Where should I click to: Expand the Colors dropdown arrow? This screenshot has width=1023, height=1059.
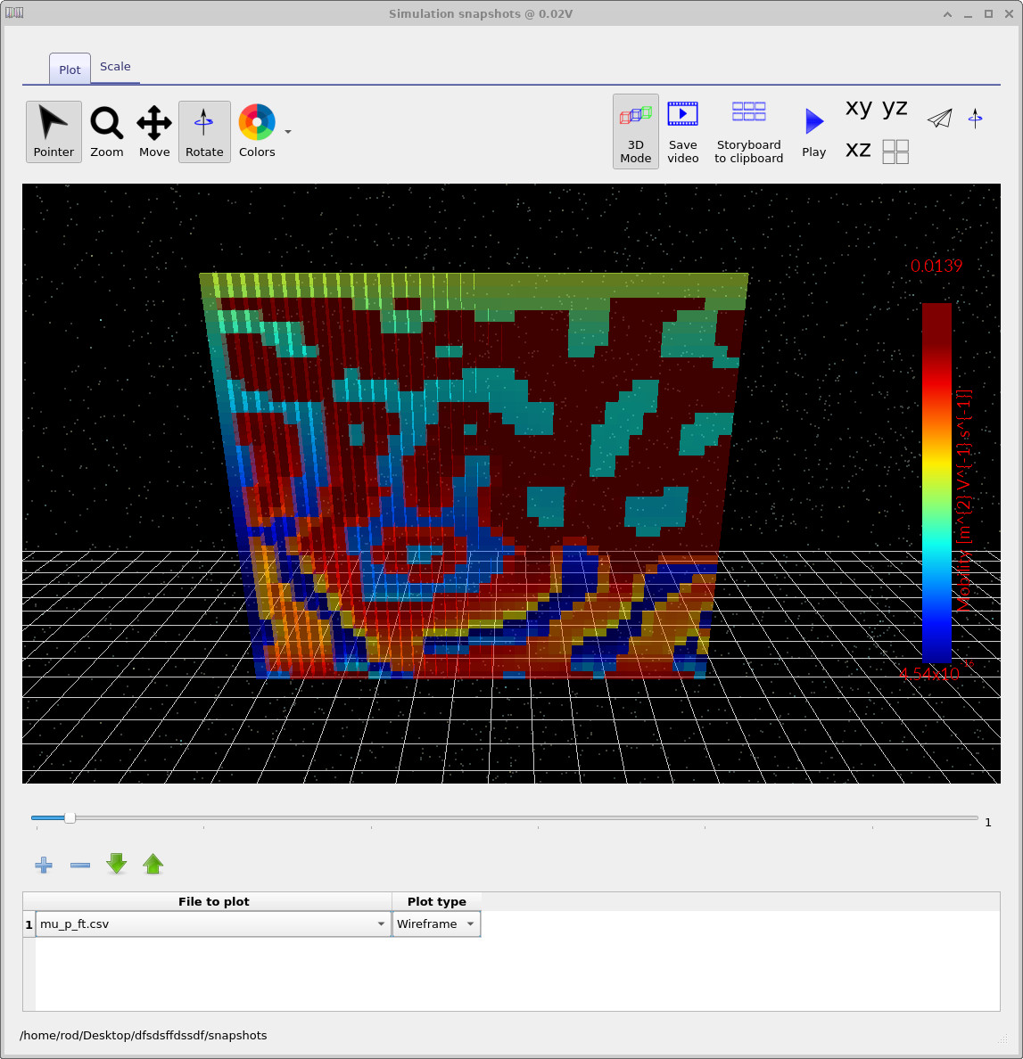tap(287, 131)
